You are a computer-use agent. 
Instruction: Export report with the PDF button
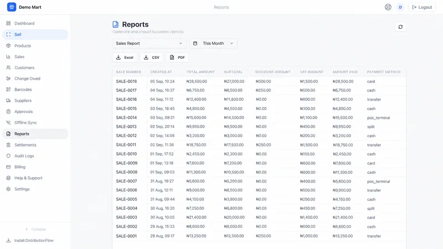pyautogui.click(x=177, y=58)
